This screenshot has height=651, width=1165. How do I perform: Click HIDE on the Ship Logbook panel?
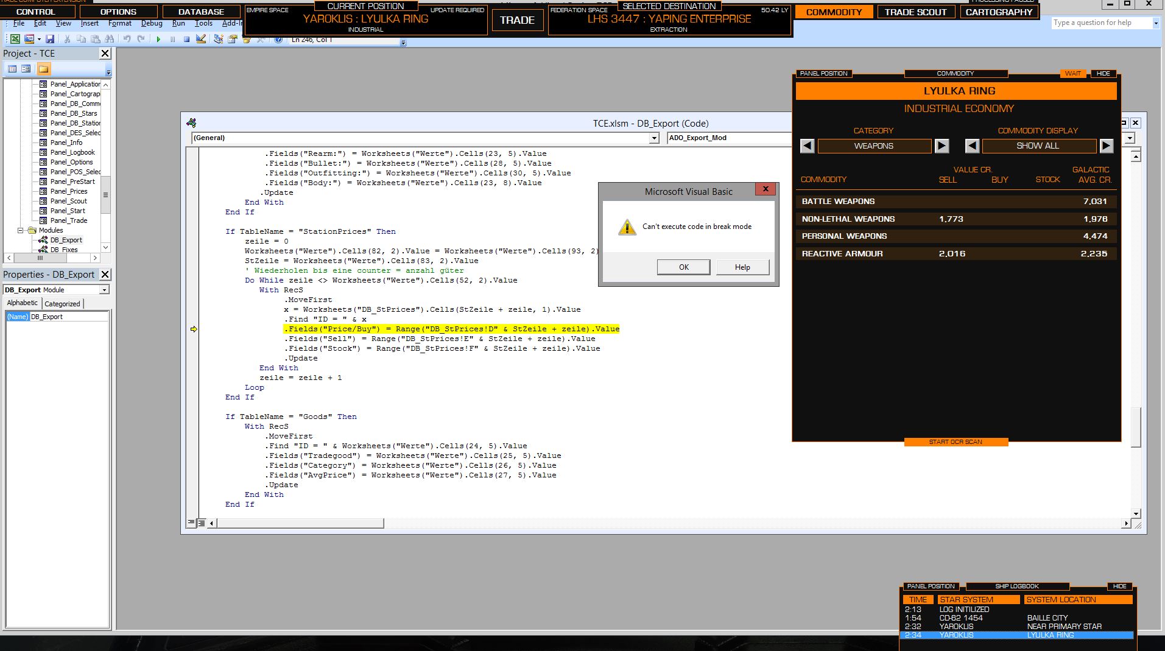tap(1119, 586)
